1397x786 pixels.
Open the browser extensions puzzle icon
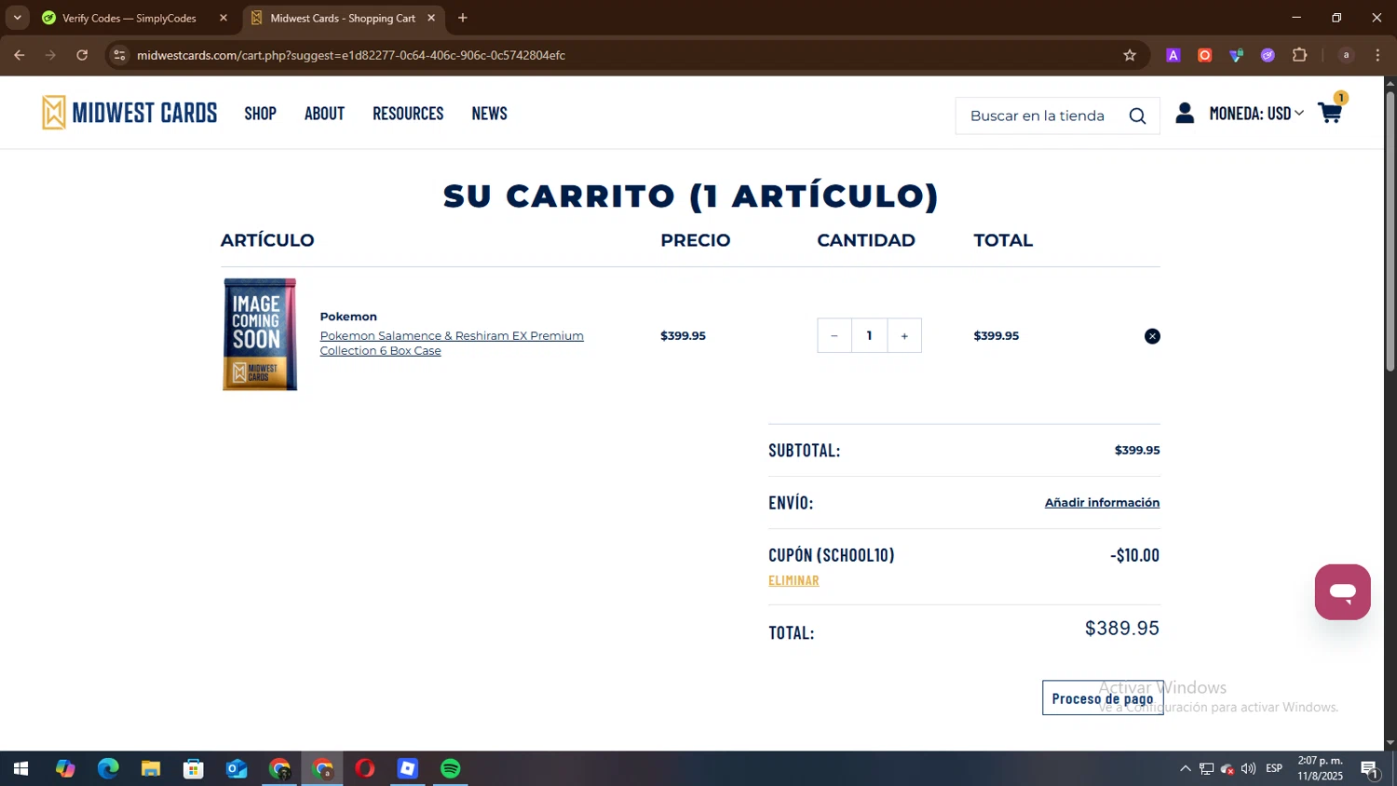tap(1299, 55)
